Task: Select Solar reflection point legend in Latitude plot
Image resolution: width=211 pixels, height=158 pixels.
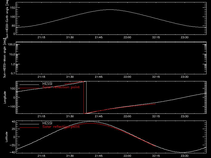Action: pos(61,127)
